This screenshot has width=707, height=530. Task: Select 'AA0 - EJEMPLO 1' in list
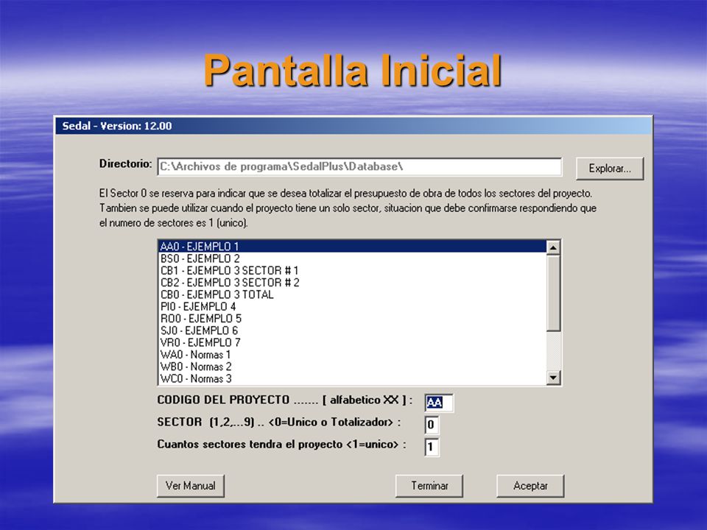pyautogui.click(x=352, y=247)
